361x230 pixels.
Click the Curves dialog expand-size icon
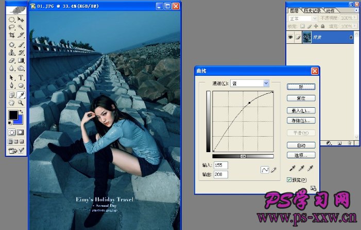point(313,188)
